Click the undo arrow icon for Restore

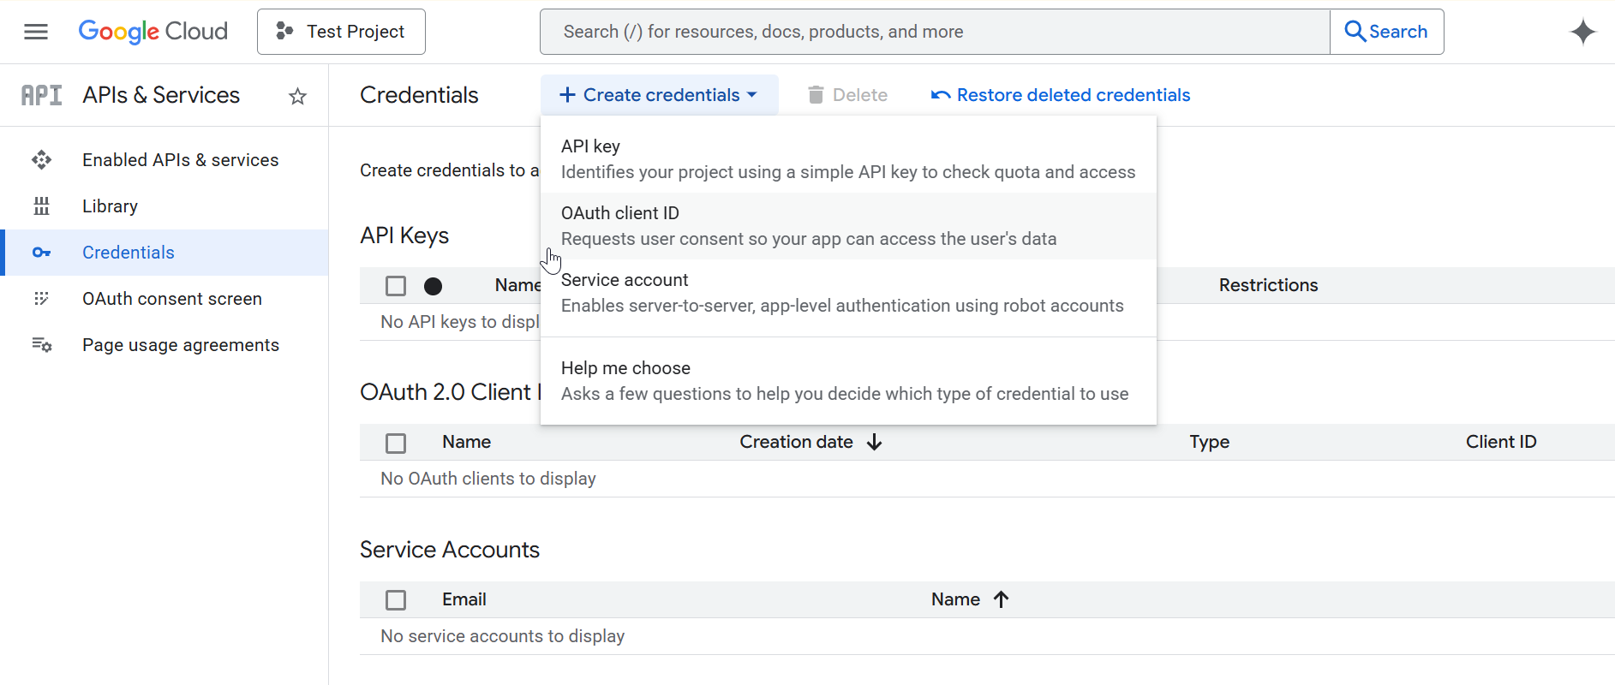[x=940, y=95]
